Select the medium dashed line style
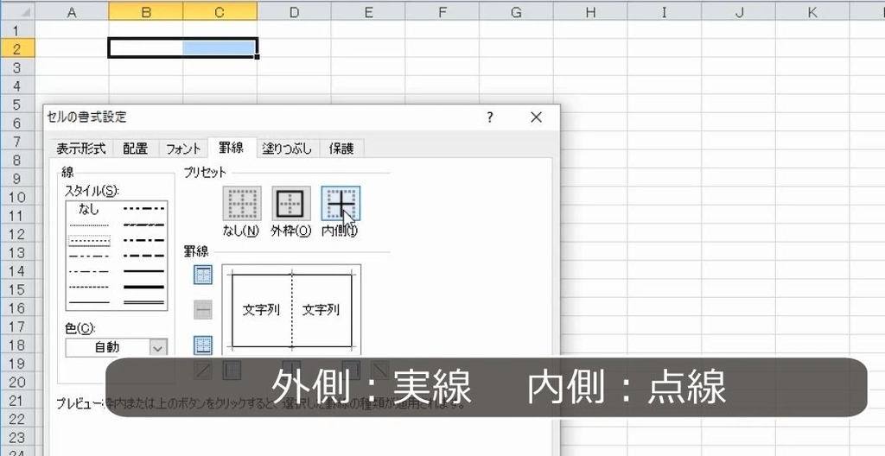This screenshot has width=885, height=456. coord(144,256)
